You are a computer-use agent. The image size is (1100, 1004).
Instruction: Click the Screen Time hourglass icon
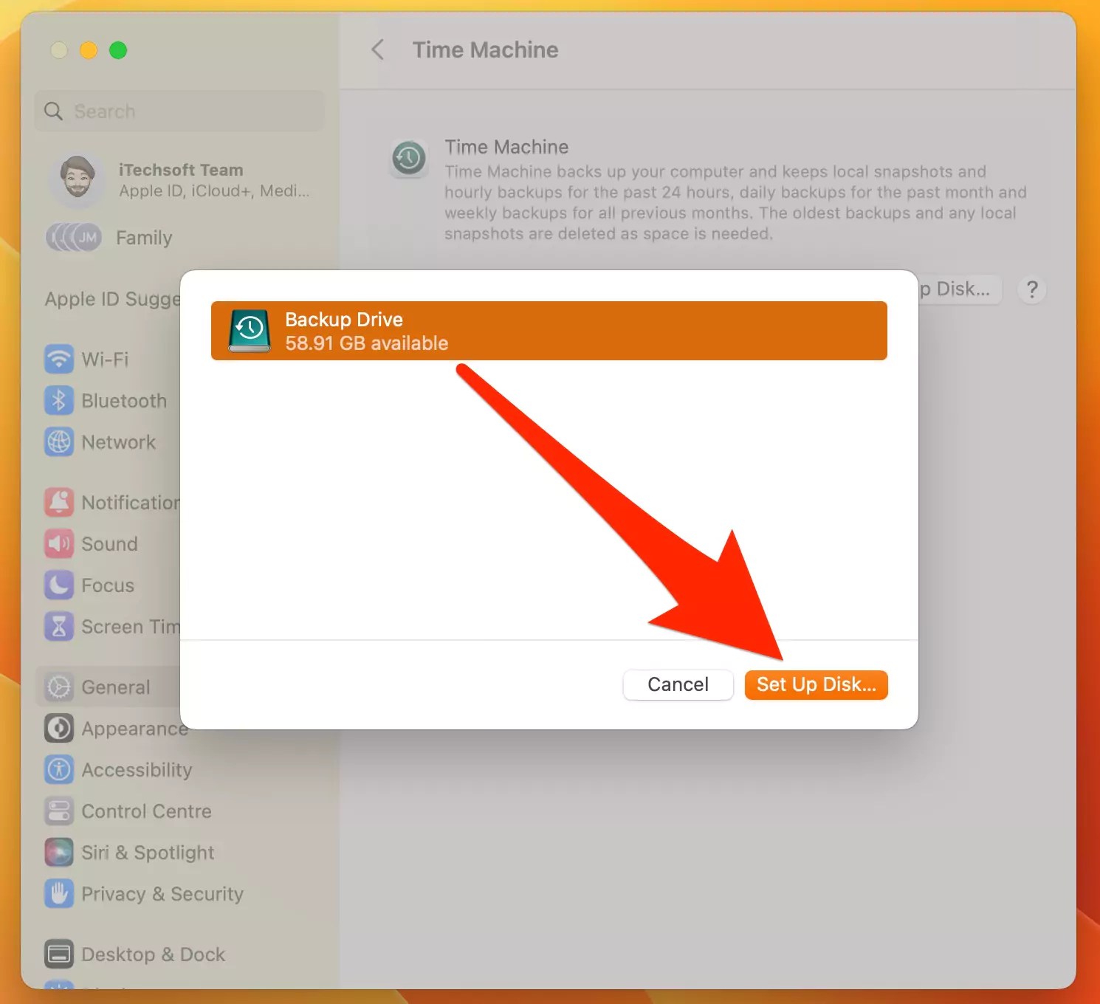click(58, 626)
